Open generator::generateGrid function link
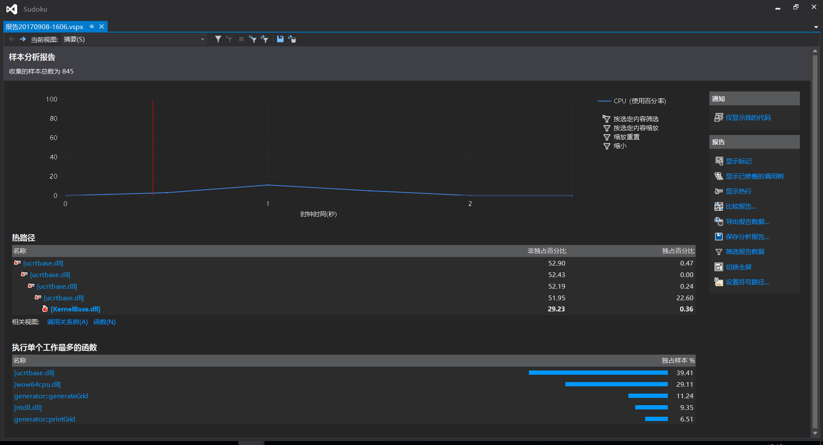The width and height of the screenshot is (823, 445). pyautogui.click(x=51, y=396)
